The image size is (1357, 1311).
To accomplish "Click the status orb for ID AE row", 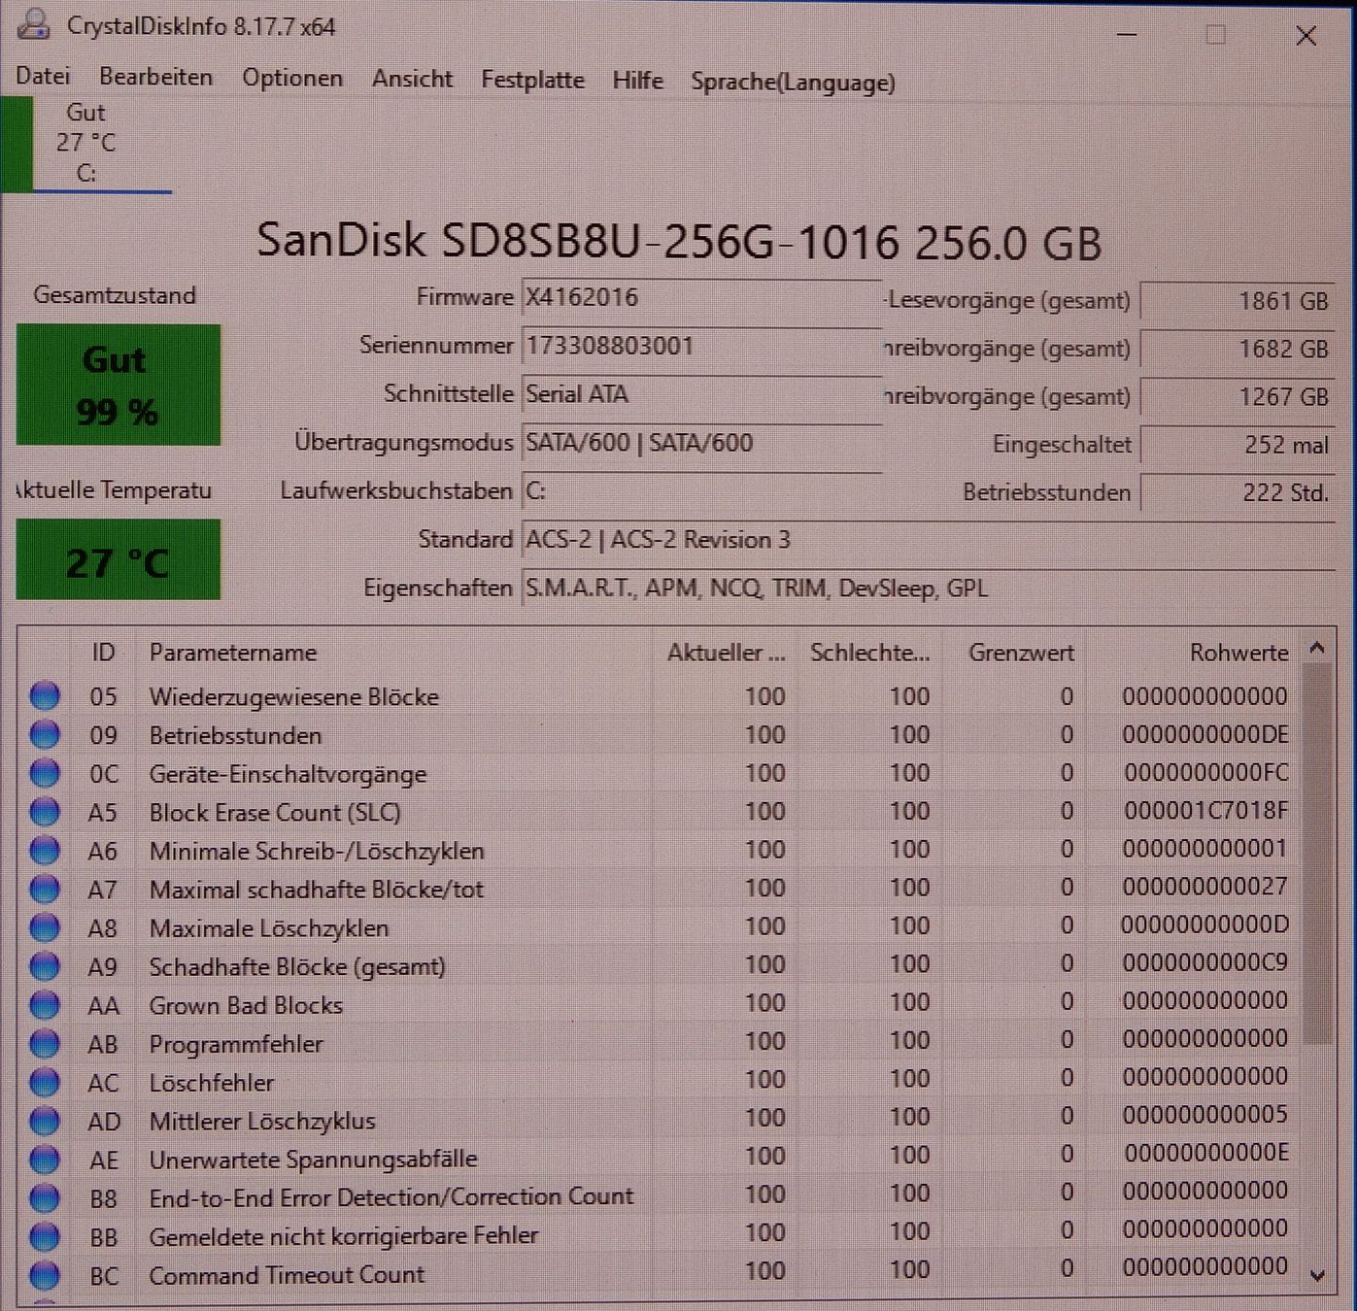I will [45, 1159].
